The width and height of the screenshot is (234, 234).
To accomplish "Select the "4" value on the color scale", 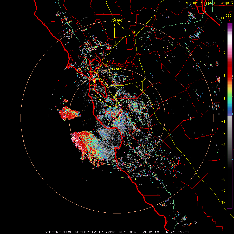I will point(224,64).
